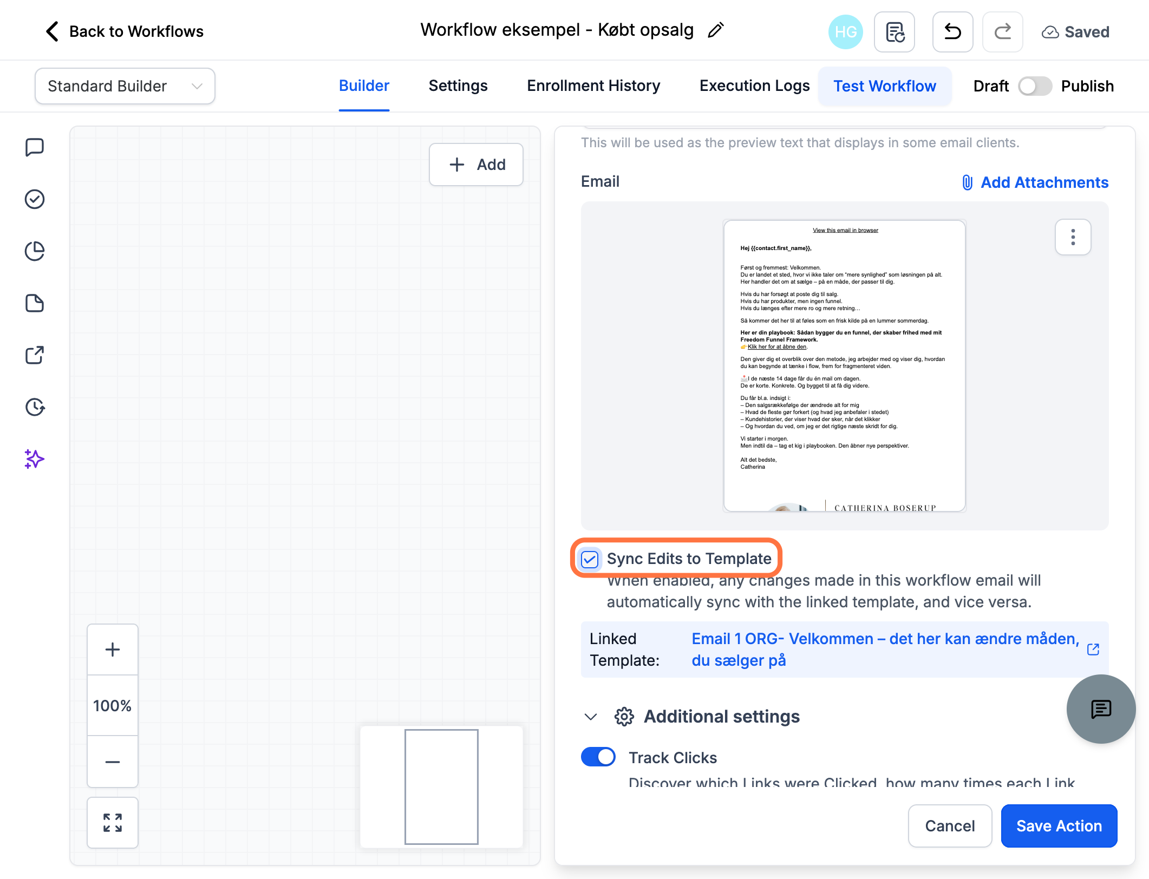This screenshot has height=879, width=1149.
Task: Toggle the Draft/Publish switch
Action: (x=1035, y=86)
